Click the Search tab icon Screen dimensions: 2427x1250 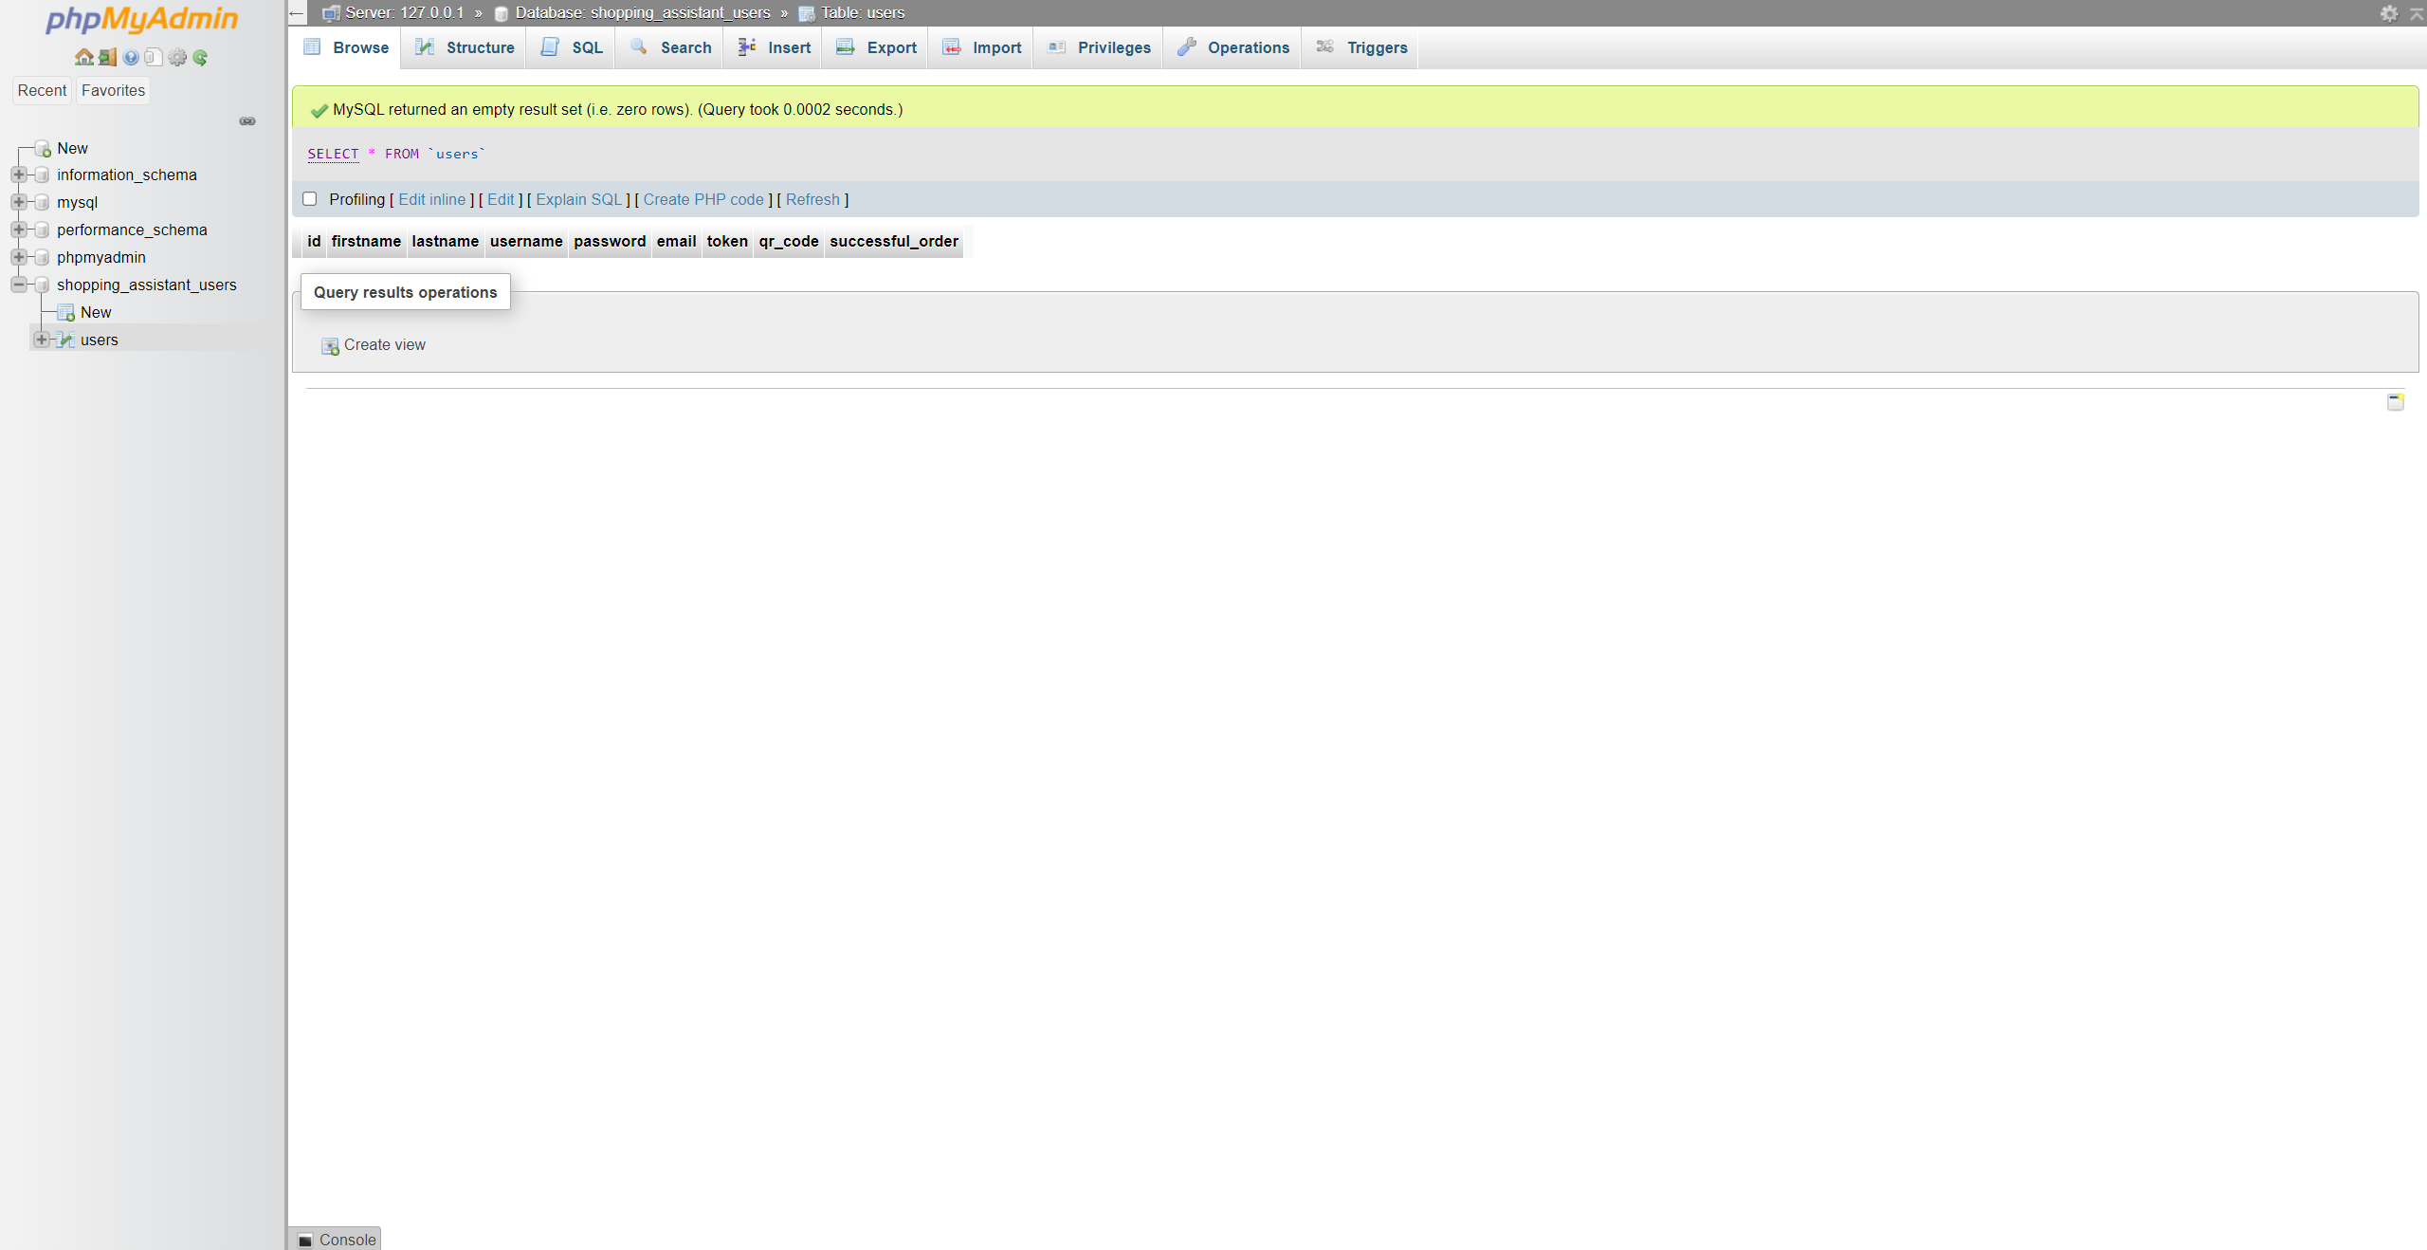[639, 46]
